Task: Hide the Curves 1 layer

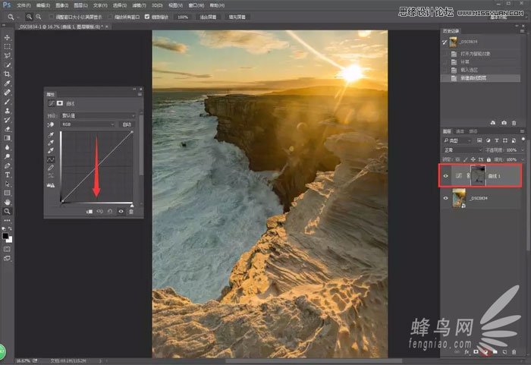Action: 446,176
